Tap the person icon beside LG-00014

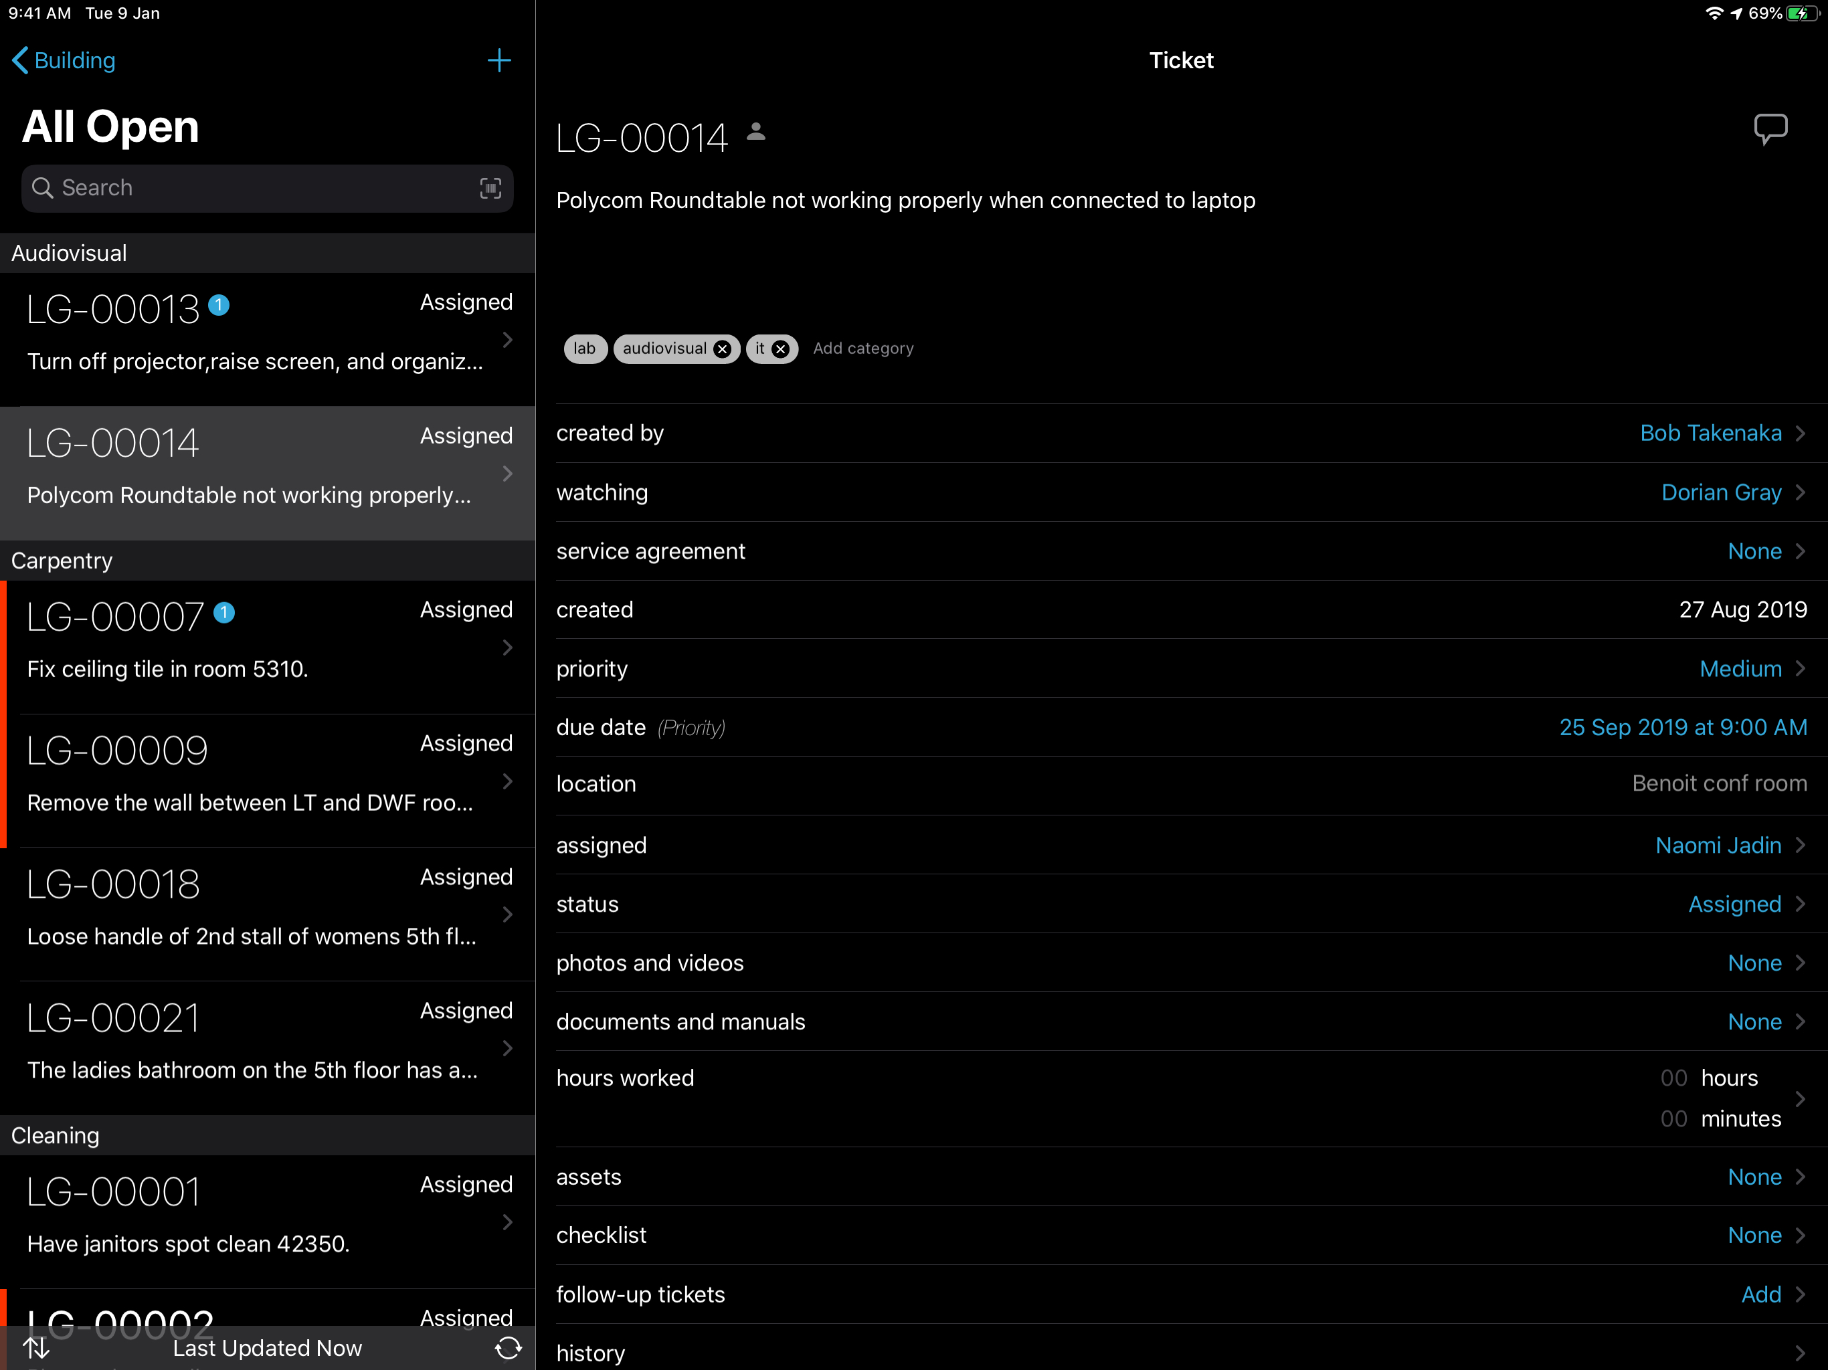click(x=755, y=132)
